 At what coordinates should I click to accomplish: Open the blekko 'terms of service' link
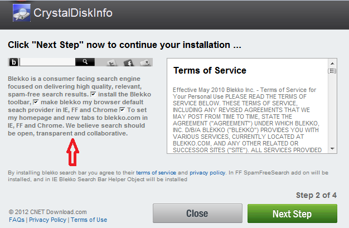tap(156, 173)
